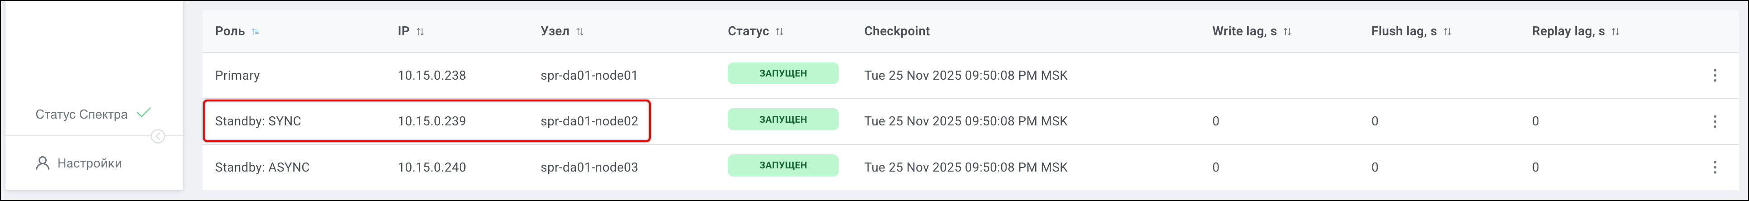This screenshot has width=1749, height=201.
Task: Click the green checkmark next to Статус Спектра
Action: coord(144,112)
